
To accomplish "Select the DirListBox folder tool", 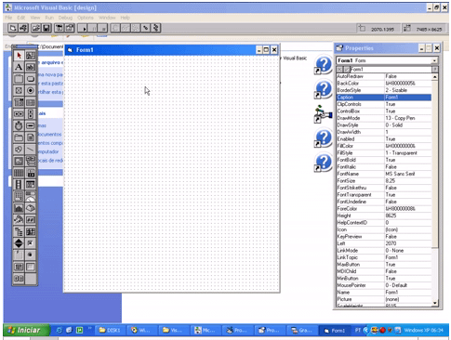I will tap(19, 137).
